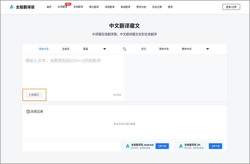Focus the source text input area
Image resolution: width=250 pixels, height=164 pixels.
coord(73,72)
